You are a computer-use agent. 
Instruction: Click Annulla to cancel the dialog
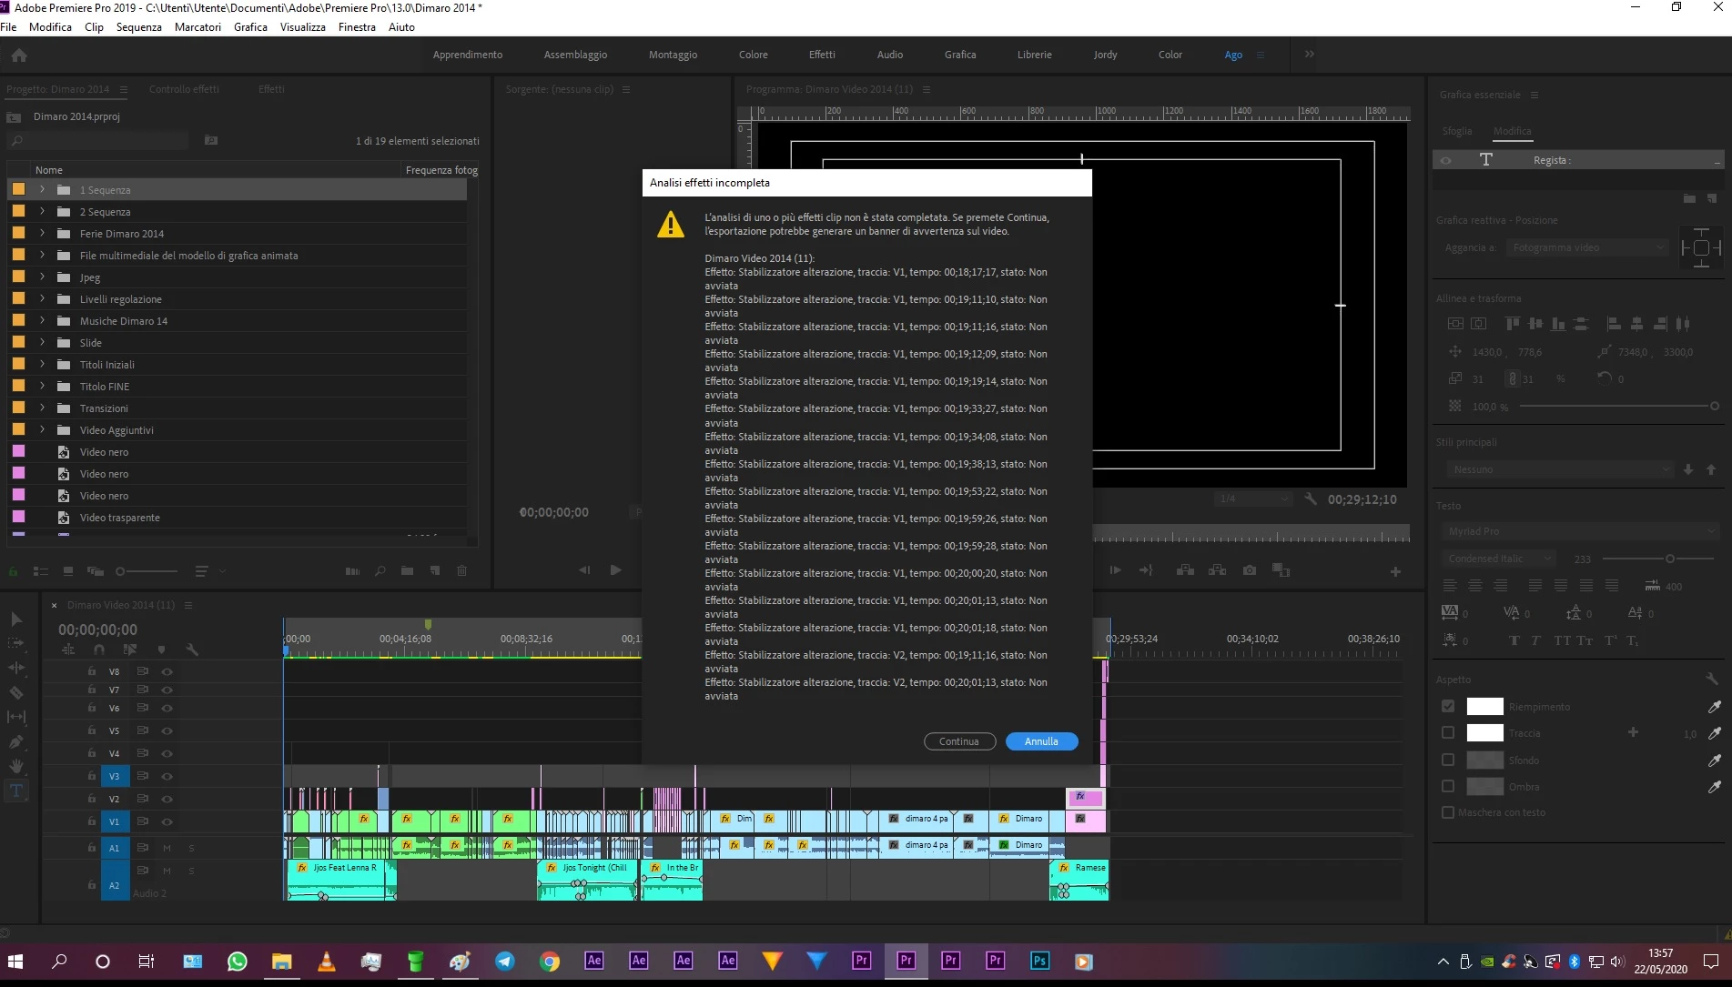coord(1041,741)
